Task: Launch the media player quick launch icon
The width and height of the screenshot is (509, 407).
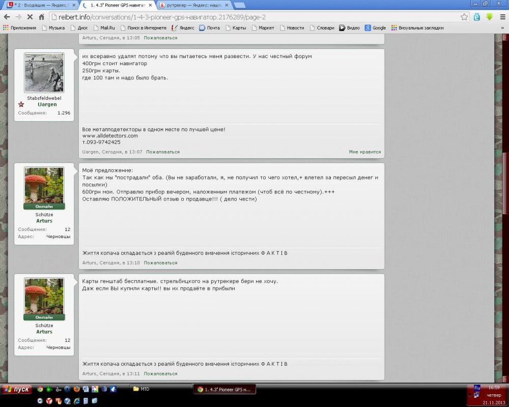Action: 40,401
